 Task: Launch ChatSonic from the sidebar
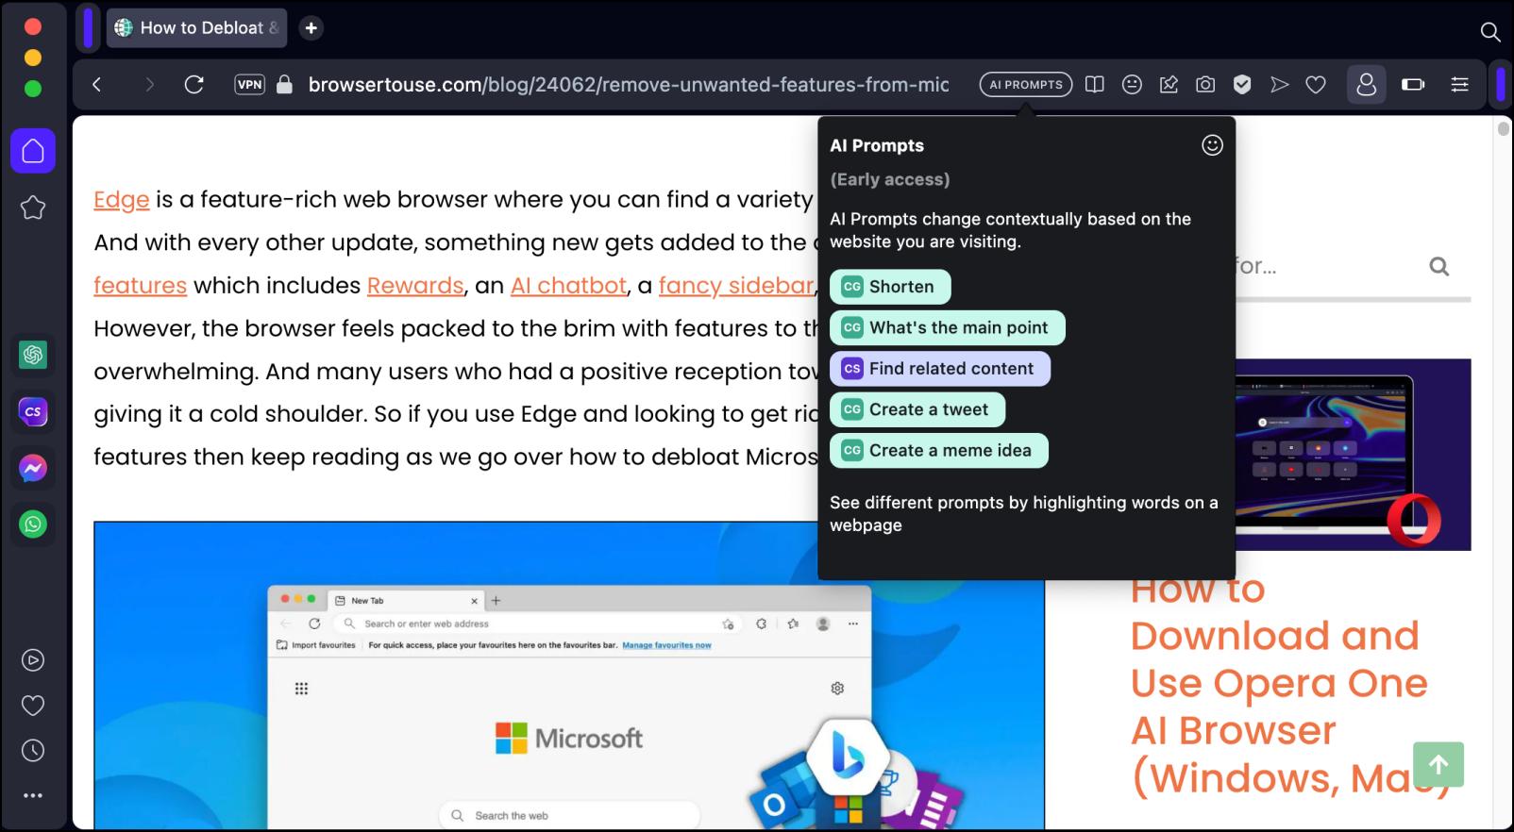[33, 411]
